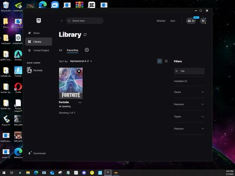Expand the Genre filter
This screenshot has width=235, height=176.
[189, 92]
